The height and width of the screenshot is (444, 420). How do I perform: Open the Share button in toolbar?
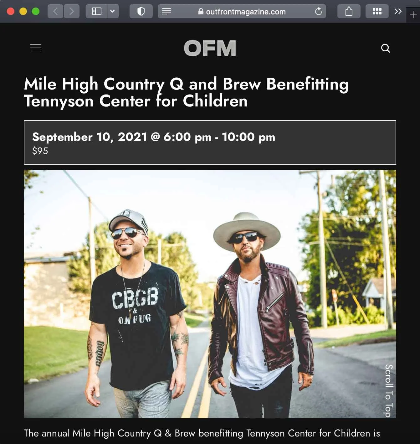(349, 12)
